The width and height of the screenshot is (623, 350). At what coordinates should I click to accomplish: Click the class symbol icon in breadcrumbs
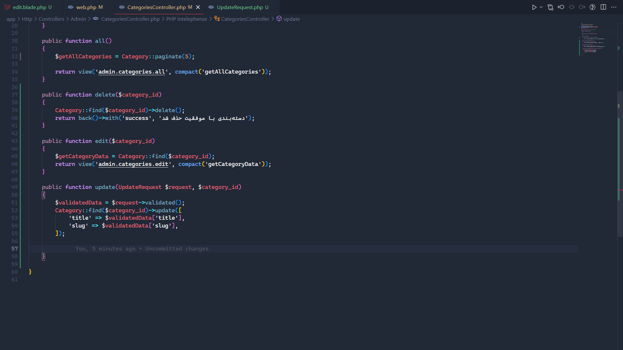pyautogui.click(x=217, y=19)
